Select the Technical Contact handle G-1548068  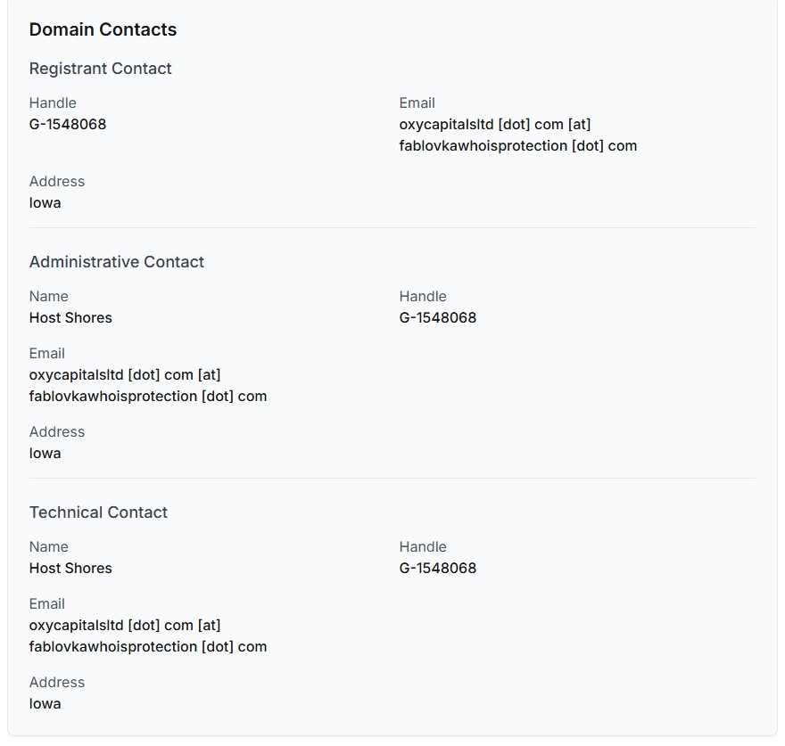tap(438, 568)
